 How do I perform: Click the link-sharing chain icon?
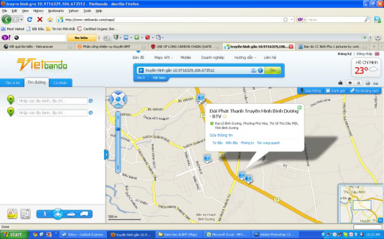pos(376,83)
